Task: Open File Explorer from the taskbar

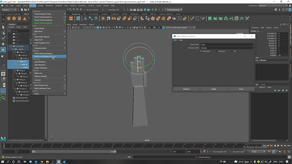Action: click(x=48, y=162)
